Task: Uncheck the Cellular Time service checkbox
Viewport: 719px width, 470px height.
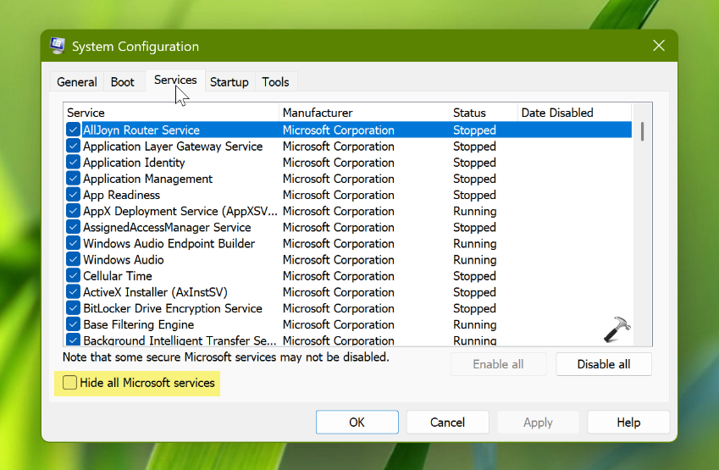Action: coord(74,276)
